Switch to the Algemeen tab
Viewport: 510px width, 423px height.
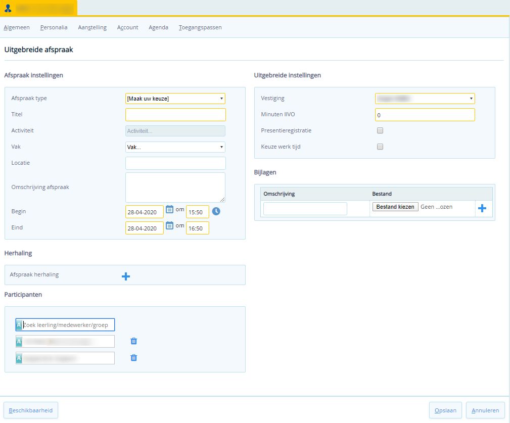[x=17, y=27]
